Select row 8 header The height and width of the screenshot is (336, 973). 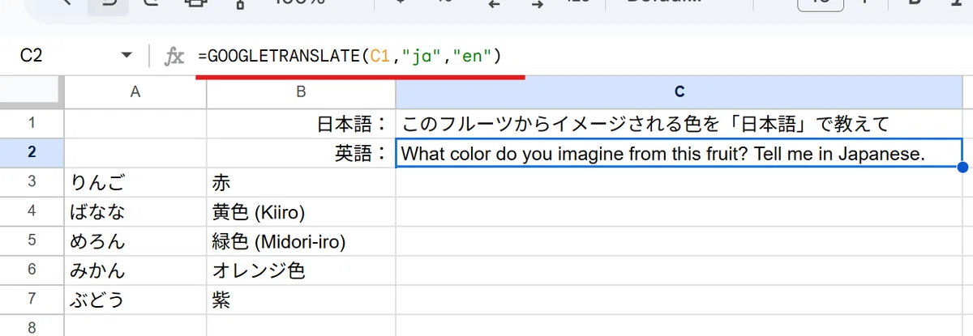click(x=32, y=327)
